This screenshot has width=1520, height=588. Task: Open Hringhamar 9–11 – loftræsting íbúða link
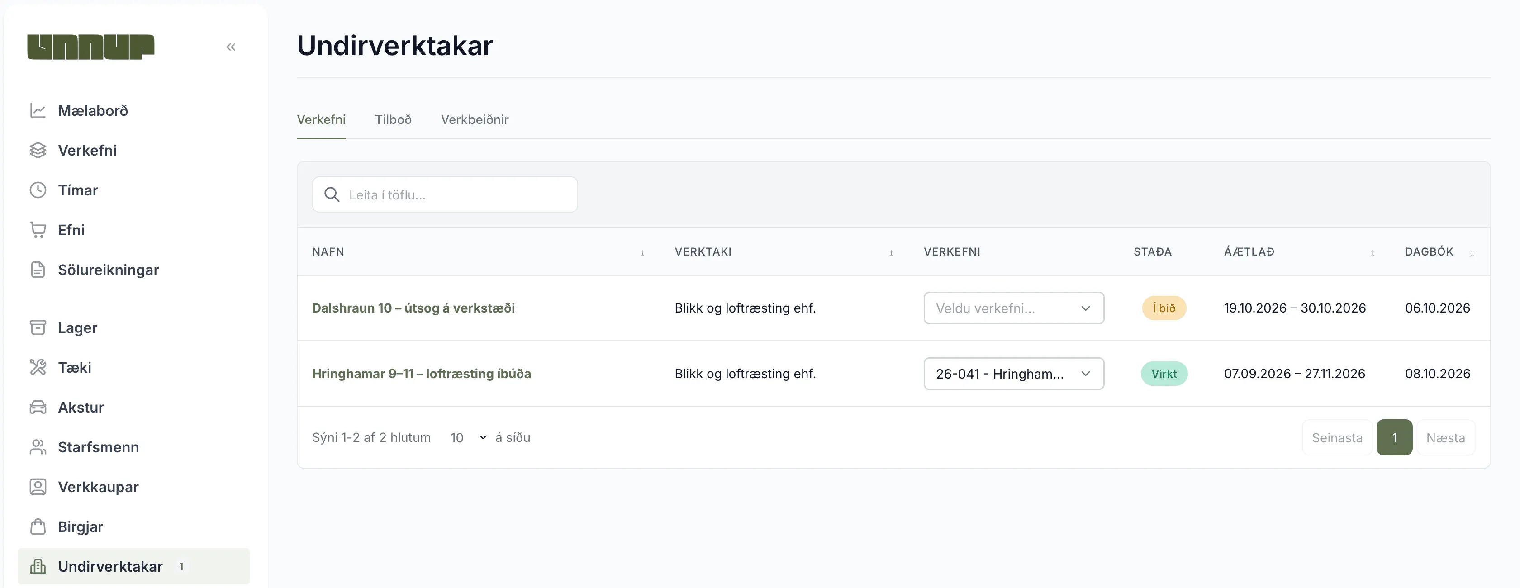(x=421, y=373)
